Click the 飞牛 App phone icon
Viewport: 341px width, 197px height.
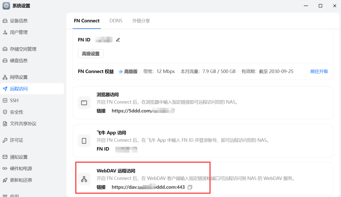84,140
